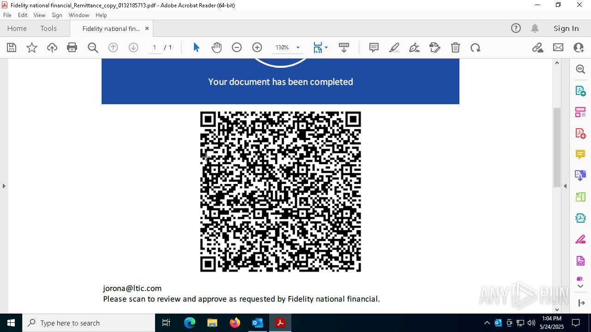
Task: Open the Edit menu
Action: click(23, 15)
